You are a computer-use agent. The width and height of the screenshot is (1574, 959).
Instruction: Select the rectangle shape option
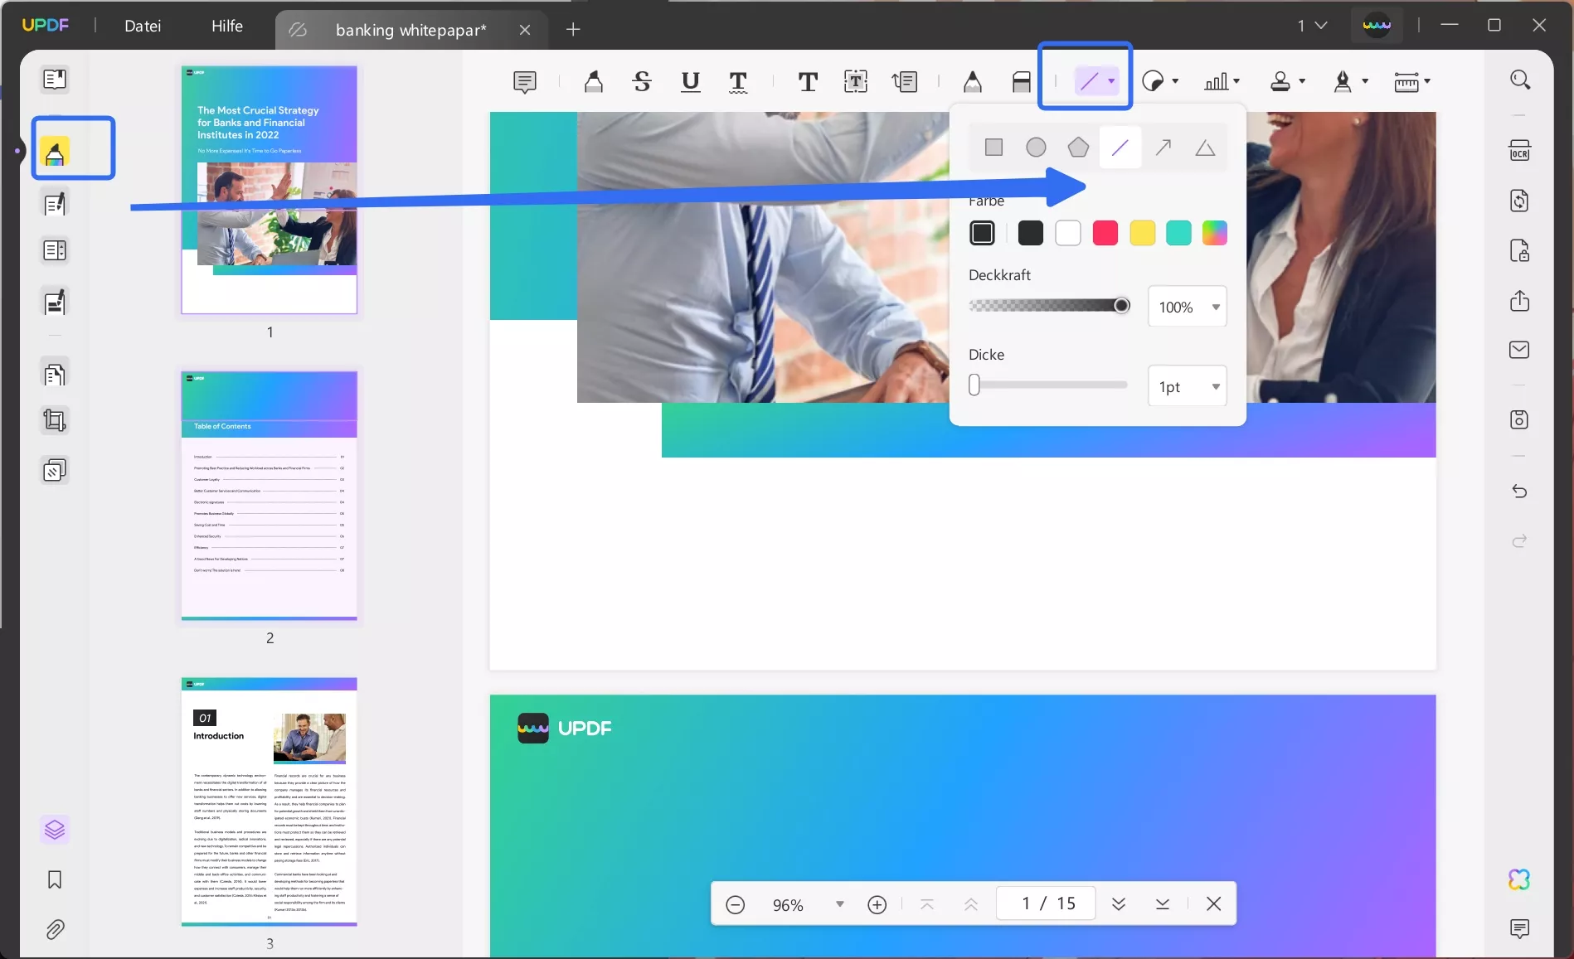[x=993, y=147]
